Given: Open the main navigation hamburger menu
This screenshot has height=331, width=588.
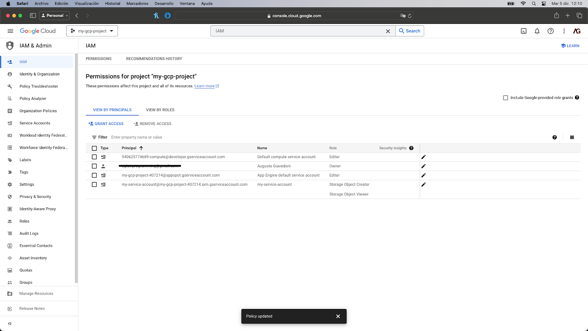Looking at the screenshot, I should tap(10, 31).
